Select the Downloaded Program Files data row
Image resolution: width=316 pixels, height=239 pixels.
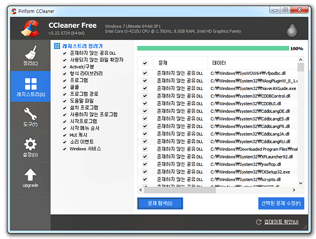218,149
